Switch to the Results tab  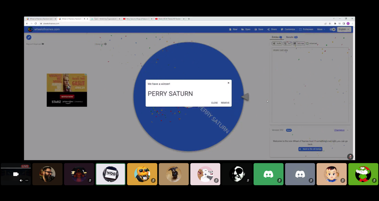coord(292,37)
